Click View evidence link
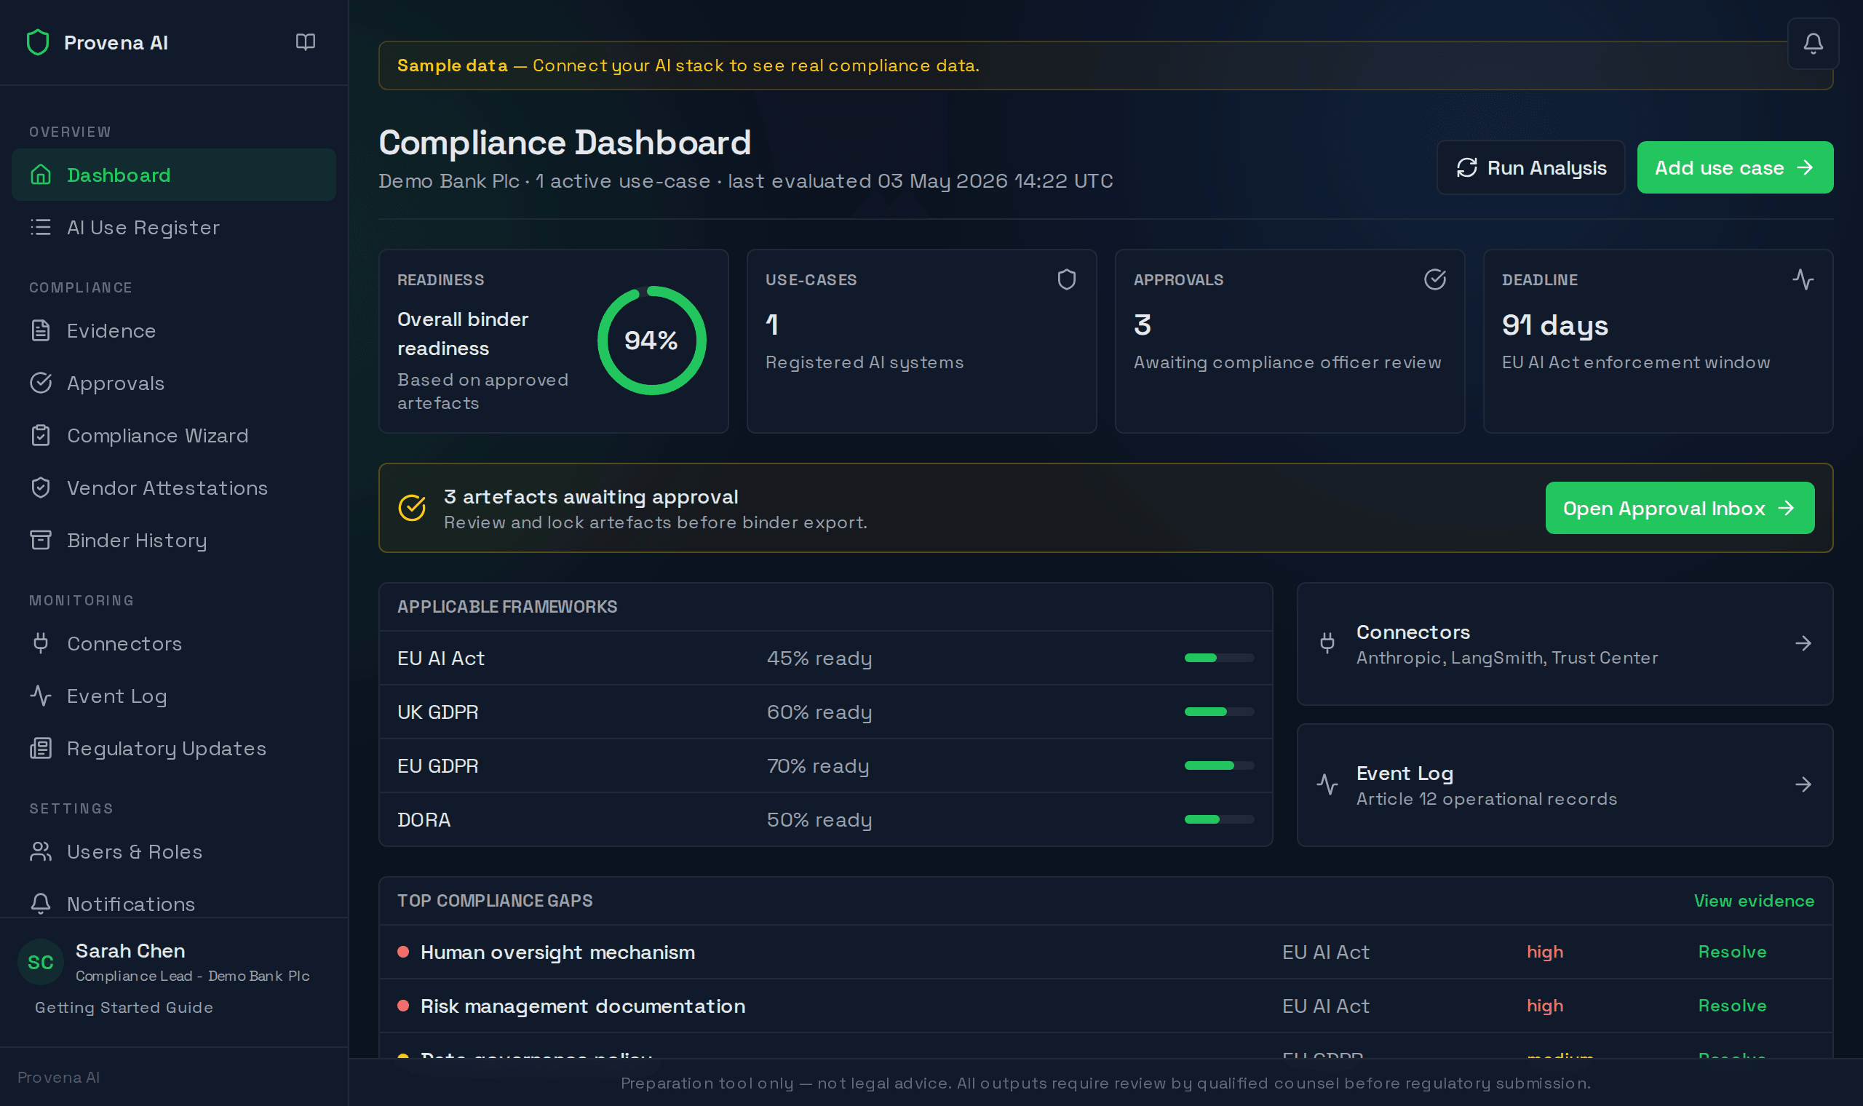 point(1753,900)
